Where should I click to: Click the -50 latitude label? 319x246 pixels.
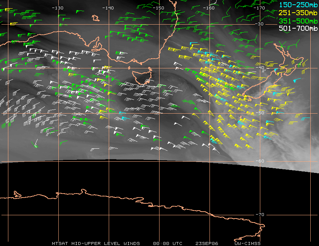(x=260, y=113)
